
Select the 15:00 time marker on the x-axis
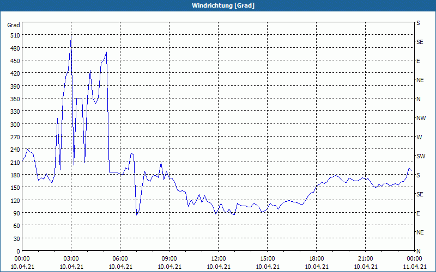(x=267, y=258)
